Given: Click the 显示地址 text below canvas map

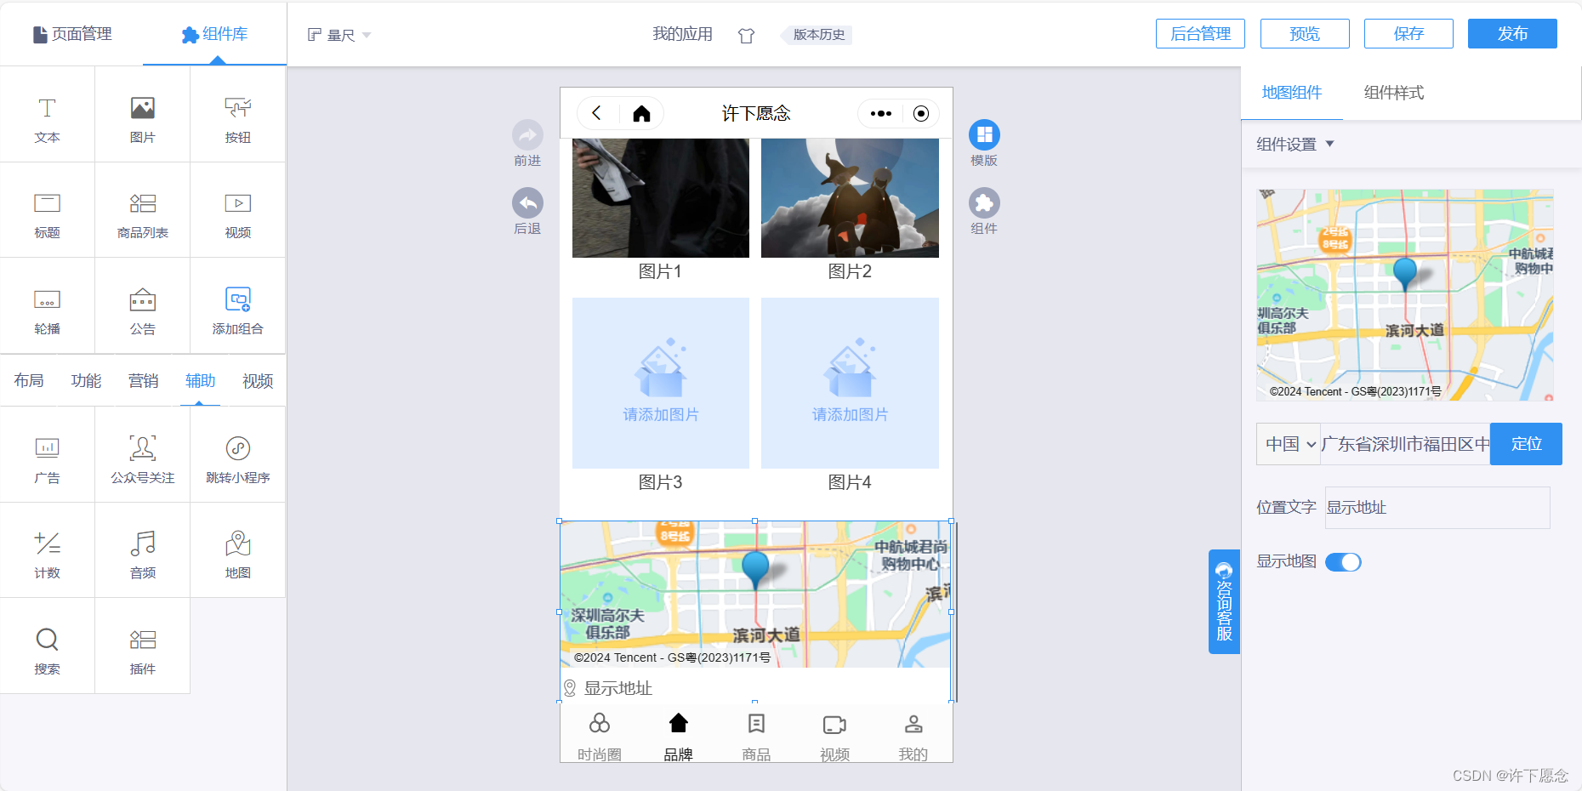Looking at the screenshot, I should (617, 688).
